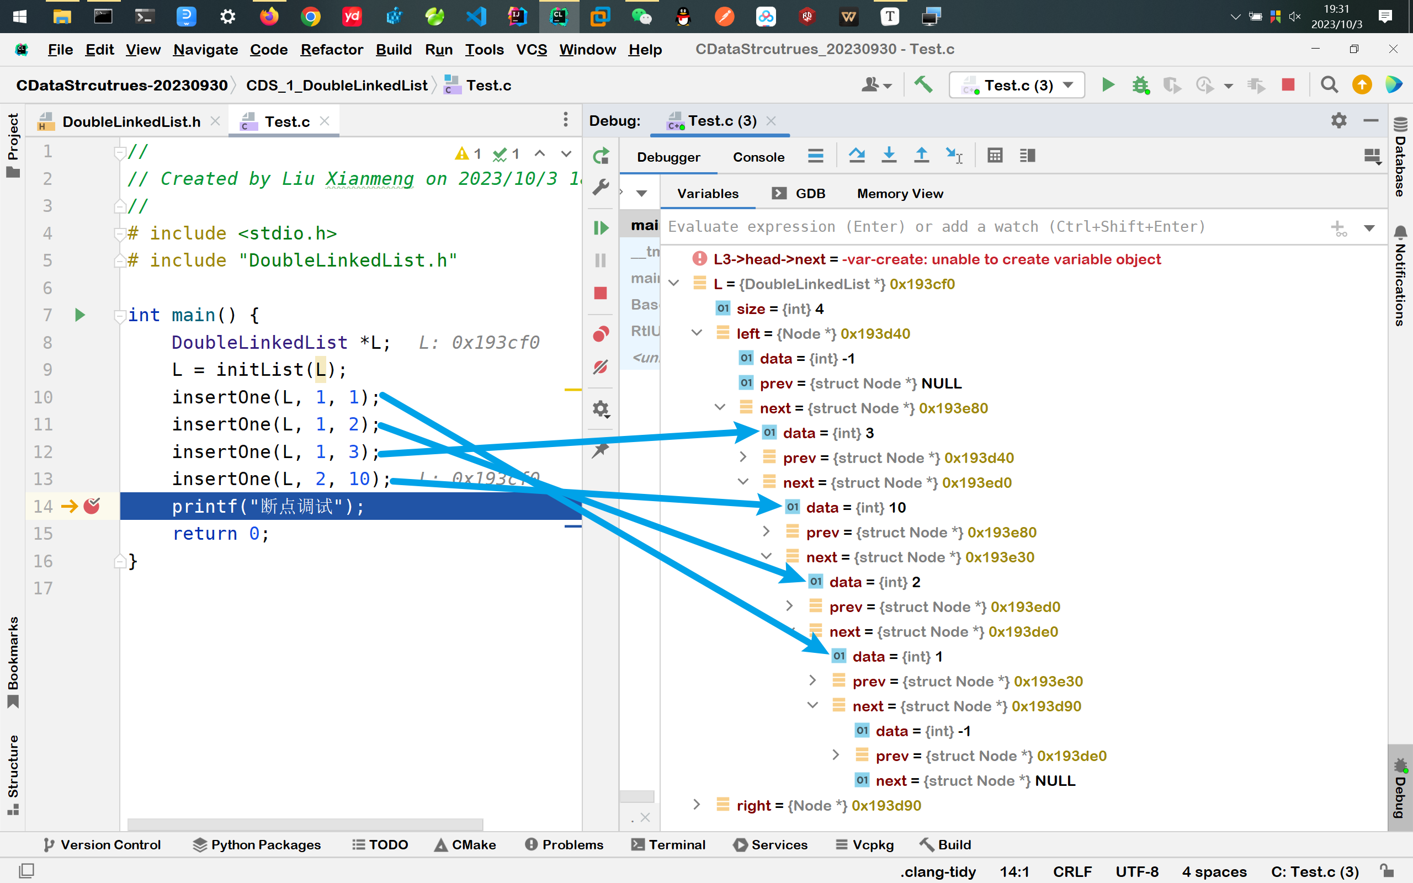The image size is (1413, 883).
Task: Show execution point lines icon
Action: click(816, 155)
